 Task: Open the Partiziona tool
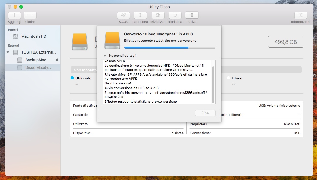[x=140, y=15]
